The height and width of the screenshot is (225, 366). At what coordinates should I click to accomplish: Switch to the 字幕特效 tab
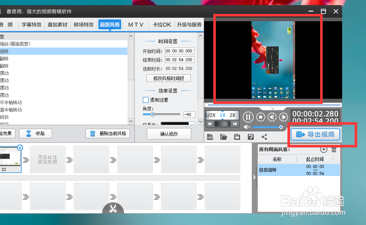(32, 25)
